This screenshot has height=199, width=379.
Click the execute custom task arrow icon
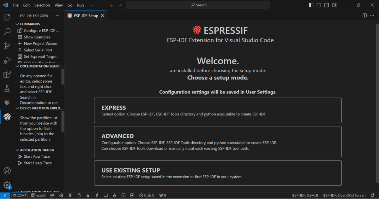132,196
